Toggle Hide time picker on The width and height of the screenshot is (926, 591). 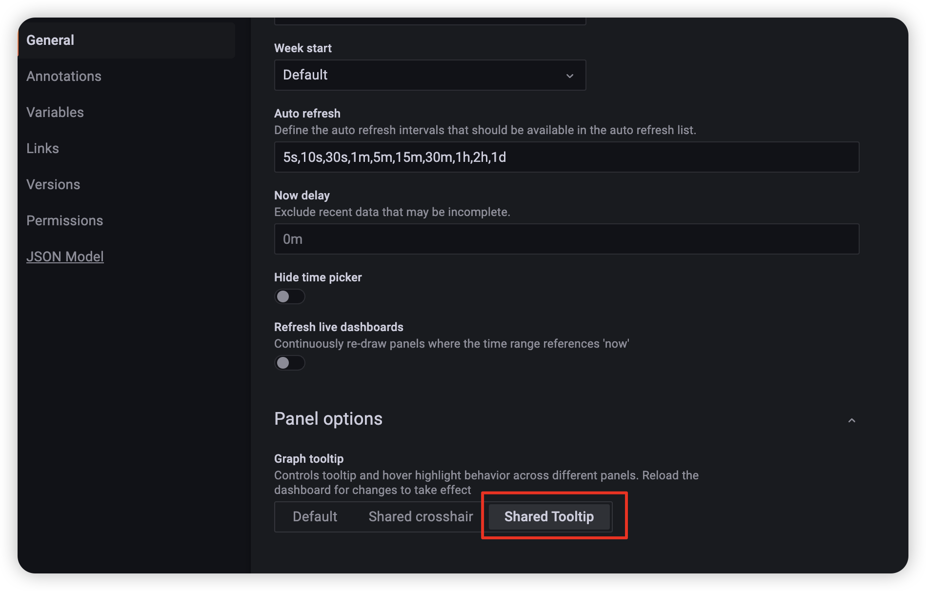tap(289, 296)
